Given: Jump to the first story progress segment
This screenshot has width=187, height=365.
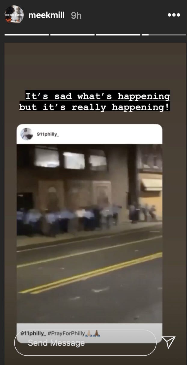Looking at the screenshot, I should [x=27, y=35].
